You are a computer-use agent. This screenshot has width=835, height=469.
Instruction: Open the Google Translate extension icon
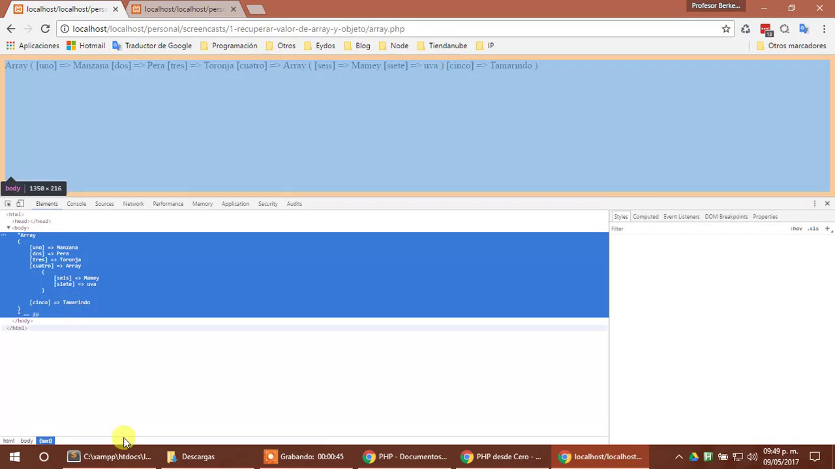(804, 29)
